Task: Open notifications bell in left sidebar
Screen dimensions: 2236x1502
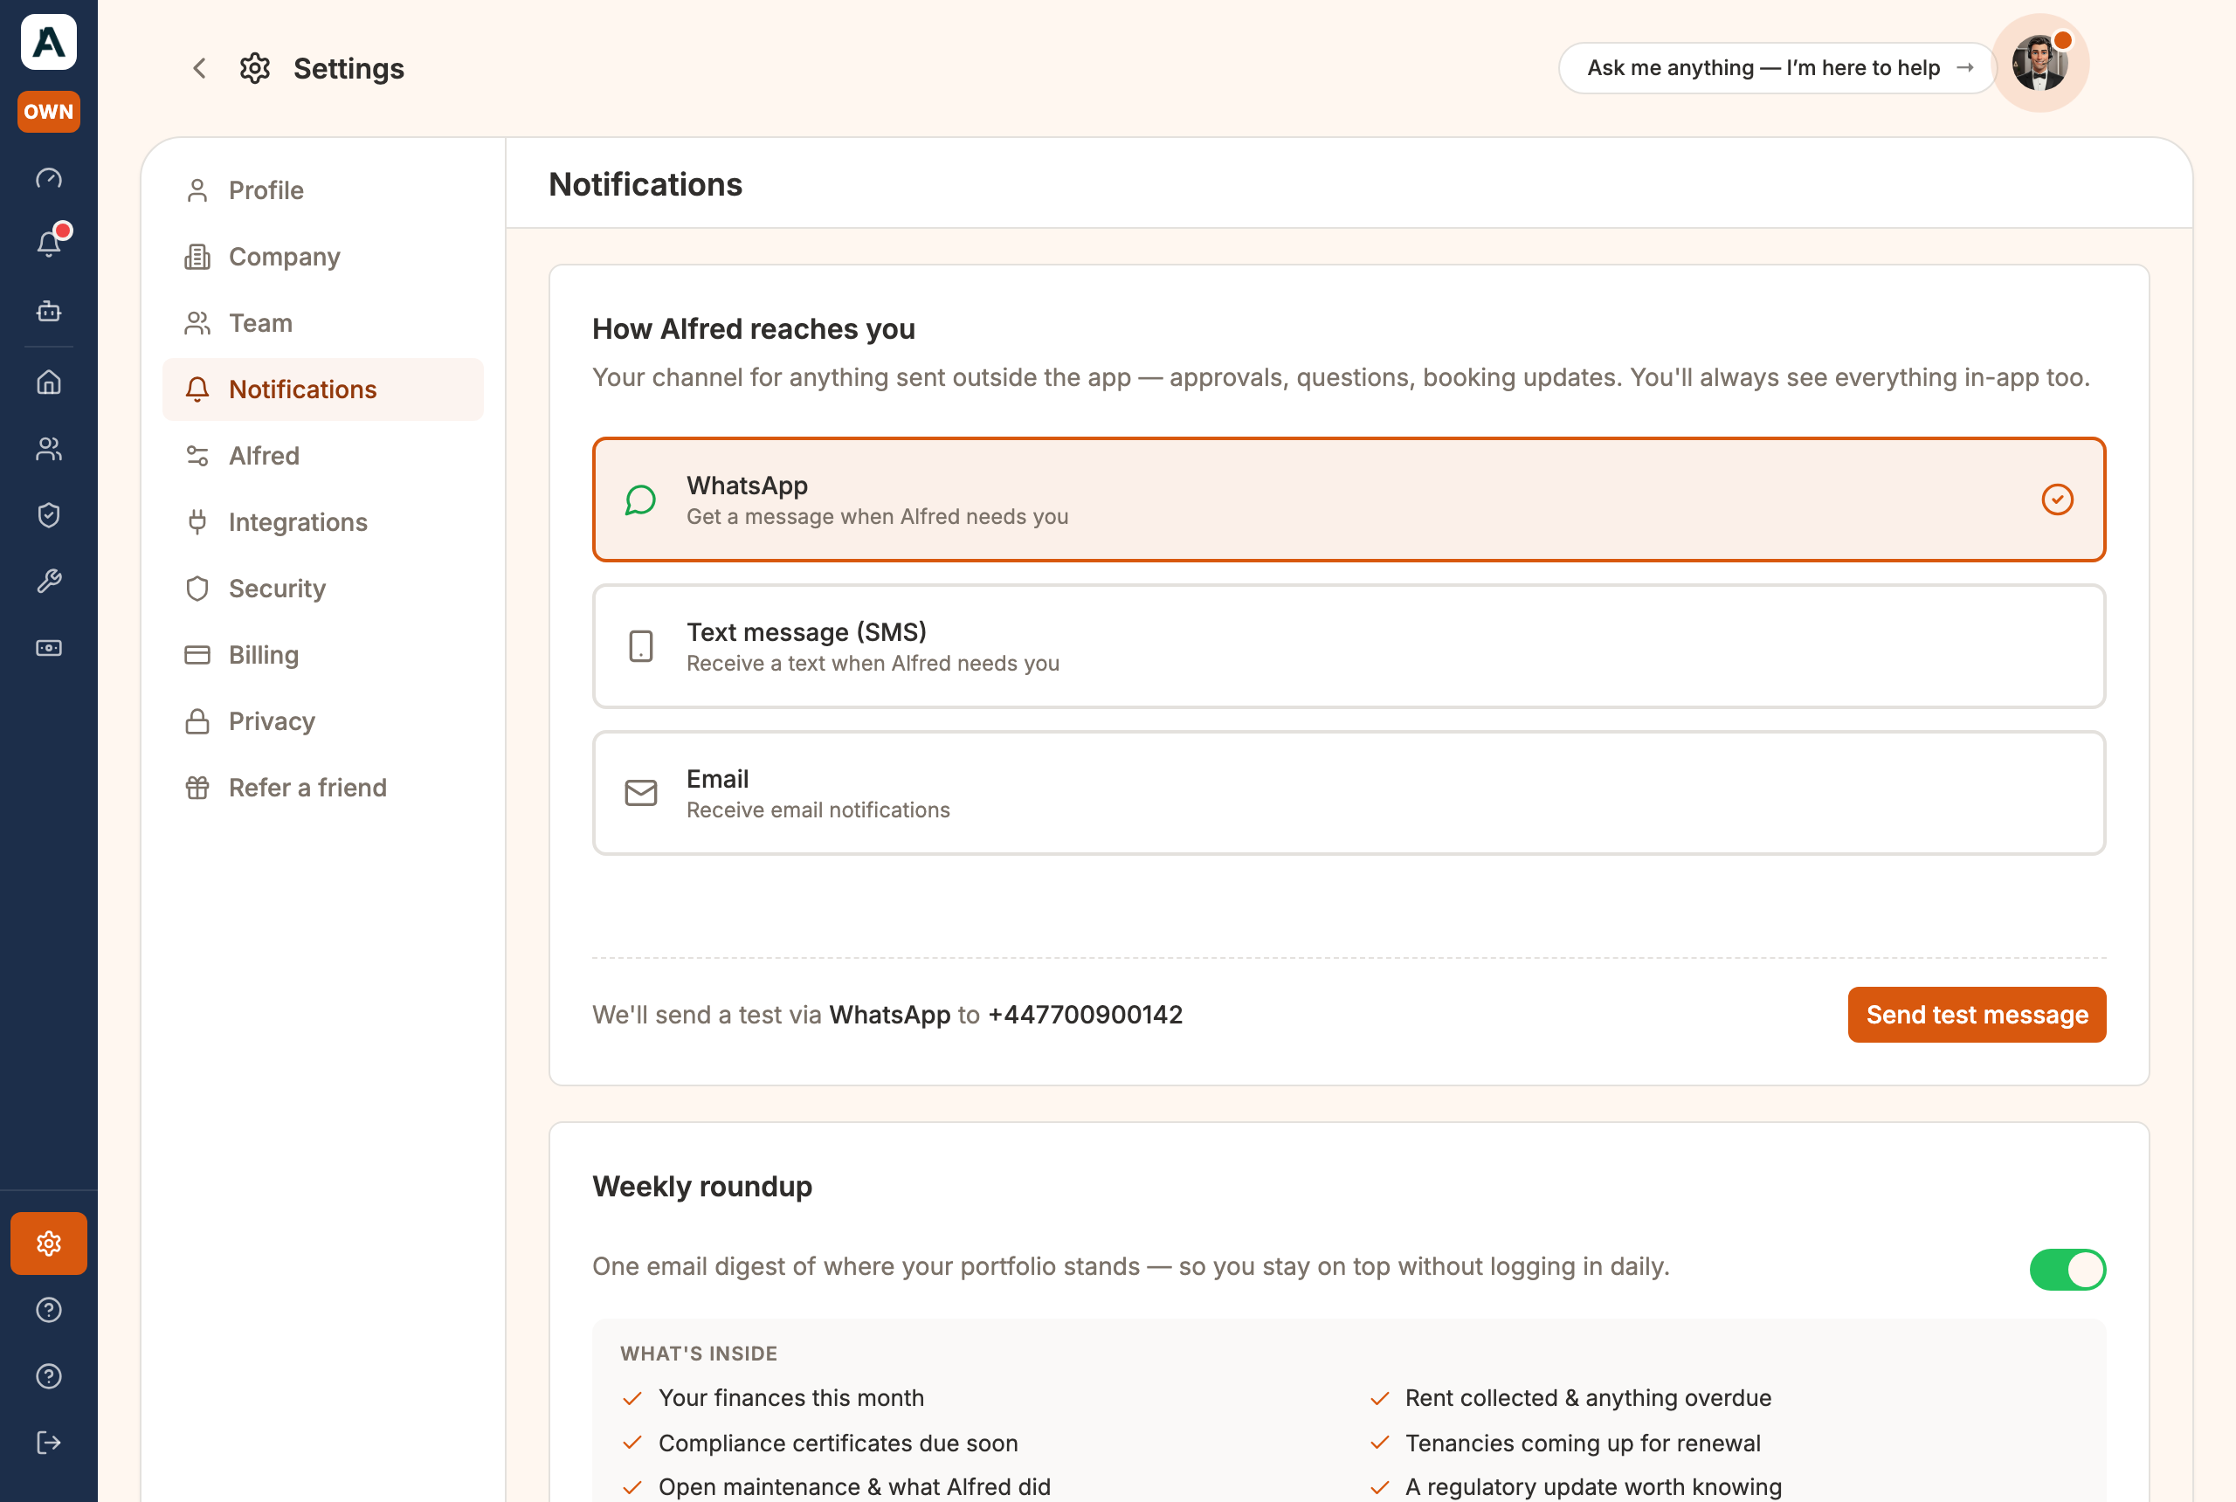Action: [x=49, y=244]
